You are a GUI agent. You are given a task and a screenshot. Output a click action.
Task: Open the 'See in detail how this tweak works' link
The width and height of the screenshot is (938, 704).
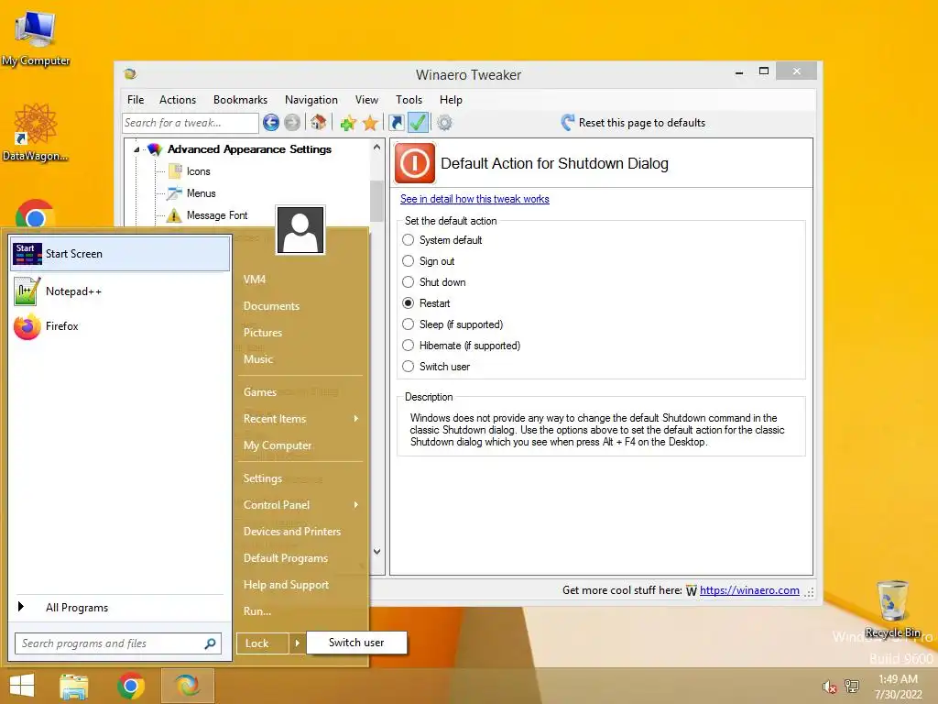click(474, 199)
